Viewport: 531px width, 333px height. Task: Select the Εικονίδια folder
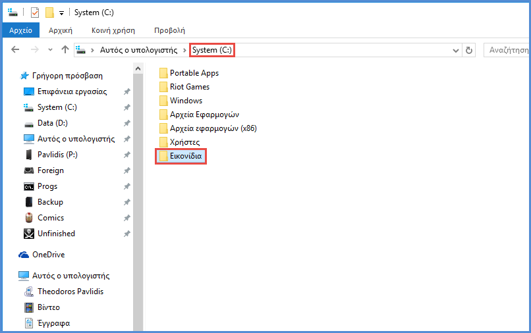(x=185, y=156)
